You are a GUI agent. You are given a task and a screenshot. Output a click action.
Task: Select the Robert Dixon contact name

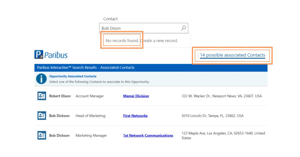[60, 96]
